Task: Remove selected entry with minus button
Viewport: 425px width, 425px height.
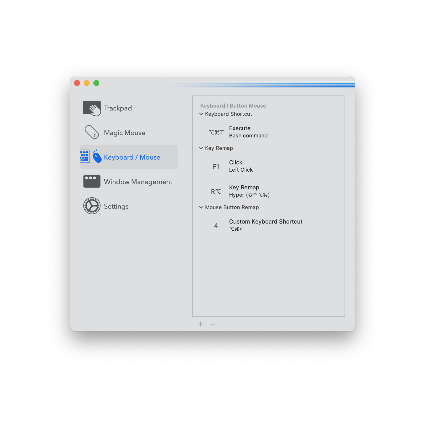Action: (212, 324)
